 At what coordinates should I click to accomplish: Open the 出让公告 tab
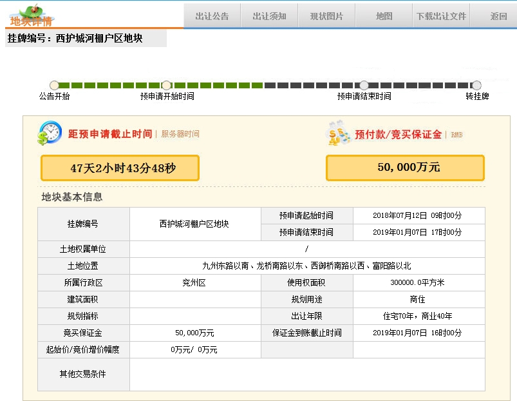(x=212, y=16)
